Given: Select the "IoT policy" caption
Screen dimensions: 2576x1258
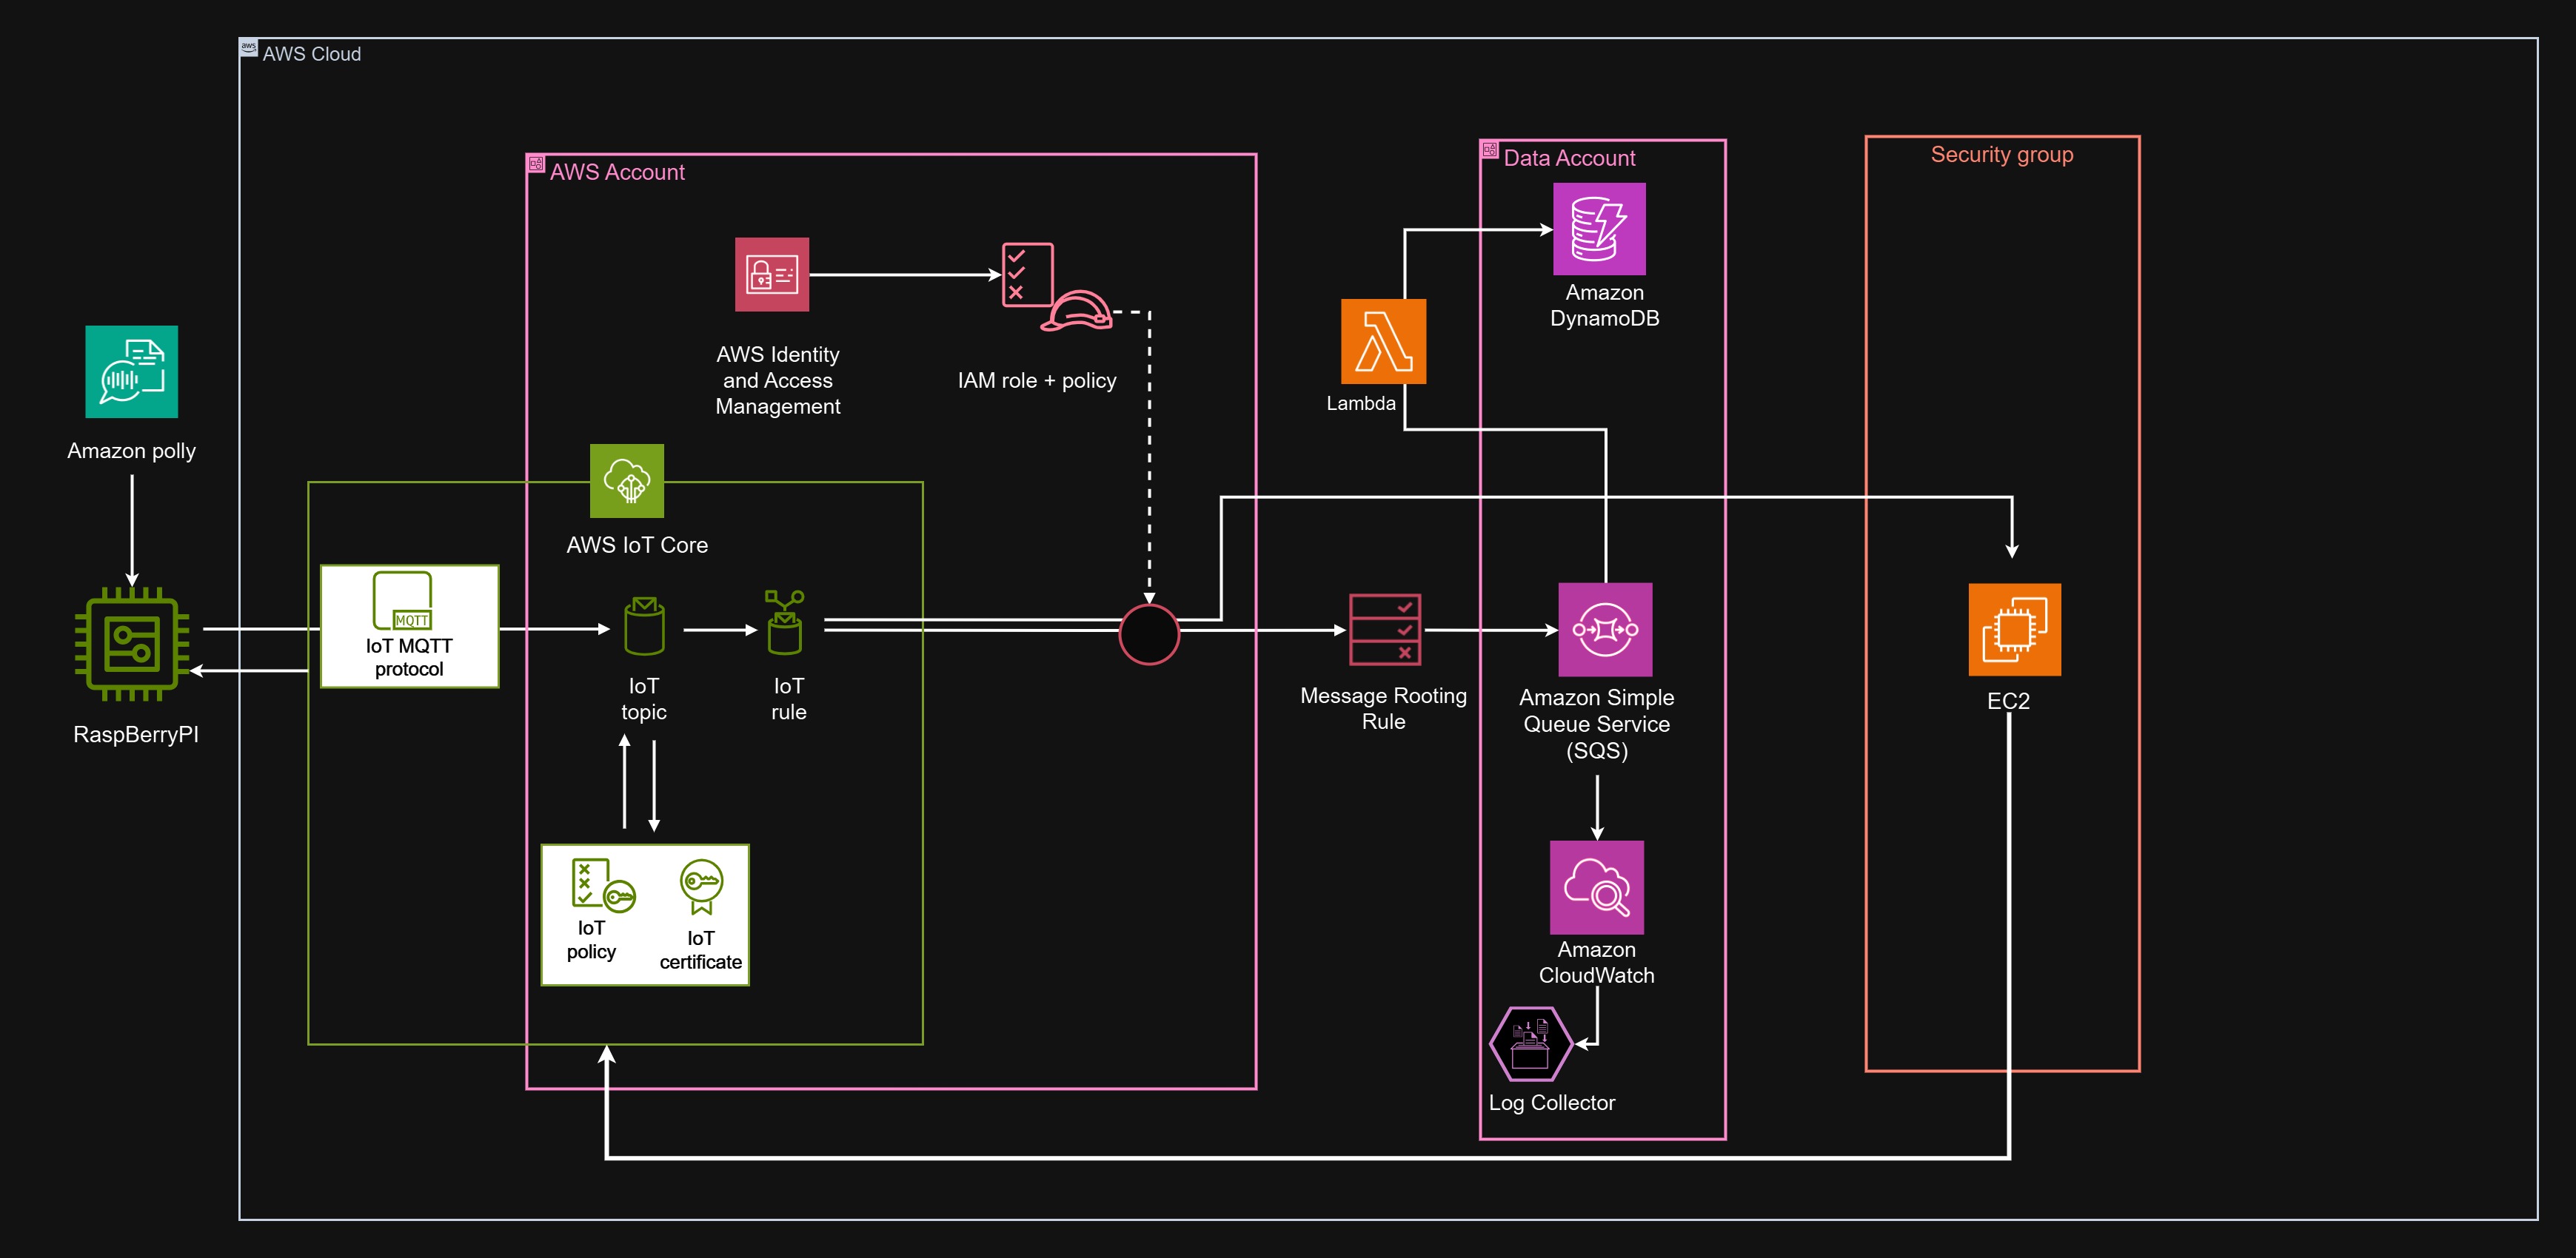Looking at the screenshot, I should coord(591,941).
